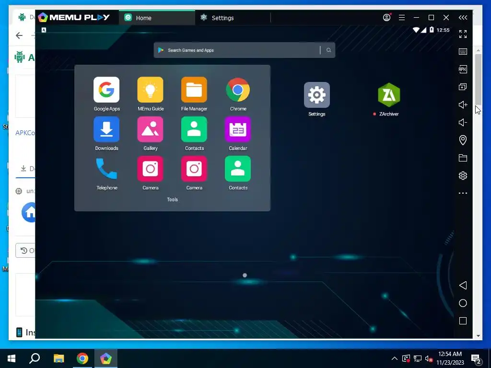Launch Chrome in the Tools folder
This screenshot has height=368, width=491.
[238, 90]
